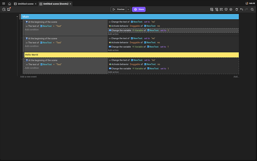Click the circled plus toolbar icon

pyautogui.click(x=231, y=9)
